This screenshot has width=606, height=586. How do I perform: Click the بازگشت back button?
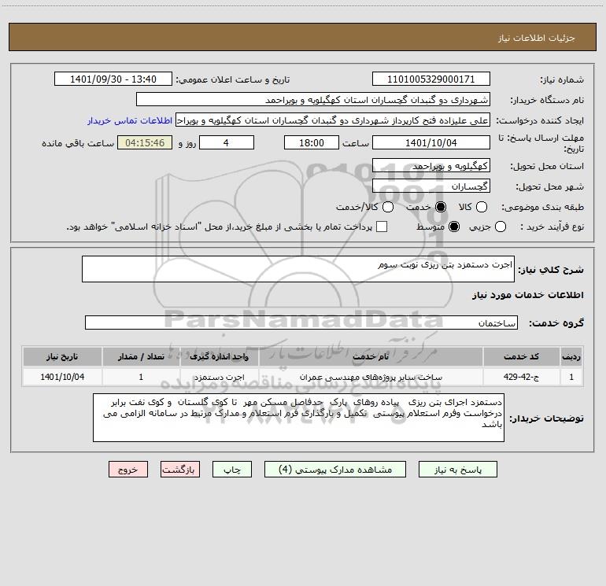180,470
